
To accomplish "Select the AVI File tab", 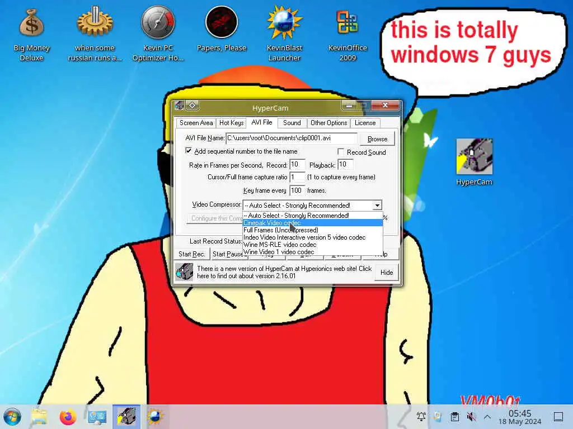I will click(x=262, y=122).
